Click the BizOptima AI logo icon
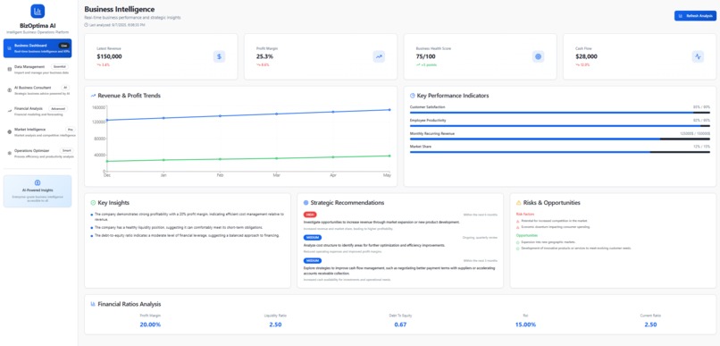The image size is (720, 346). [38, 11]
